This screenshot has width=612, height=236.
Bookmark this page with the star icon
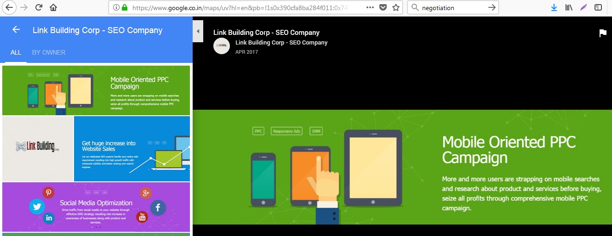click(395, 7)
